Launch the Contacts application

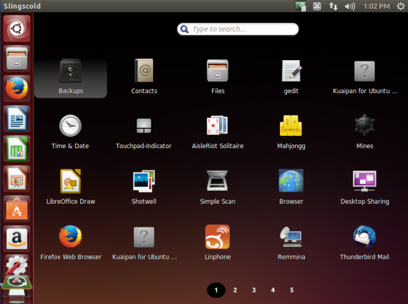pyautogui.click(x=144, y=77)
